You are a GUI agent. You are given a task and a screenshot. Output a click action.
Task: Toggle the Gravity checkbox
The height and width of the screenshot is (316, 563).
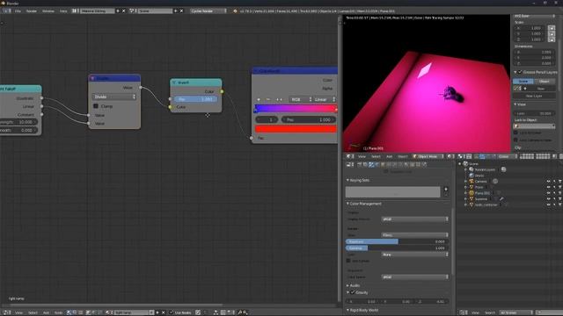tap(353, 292)
